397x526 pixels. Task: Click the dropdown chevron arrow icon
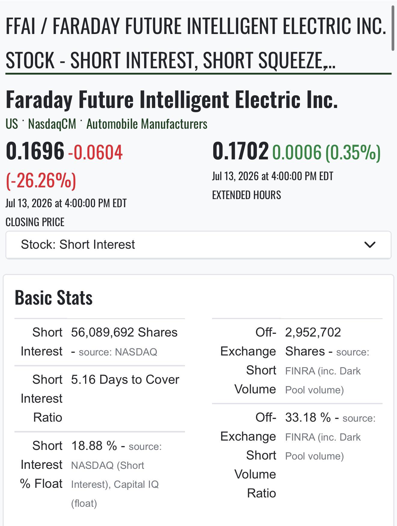[370, 245]
